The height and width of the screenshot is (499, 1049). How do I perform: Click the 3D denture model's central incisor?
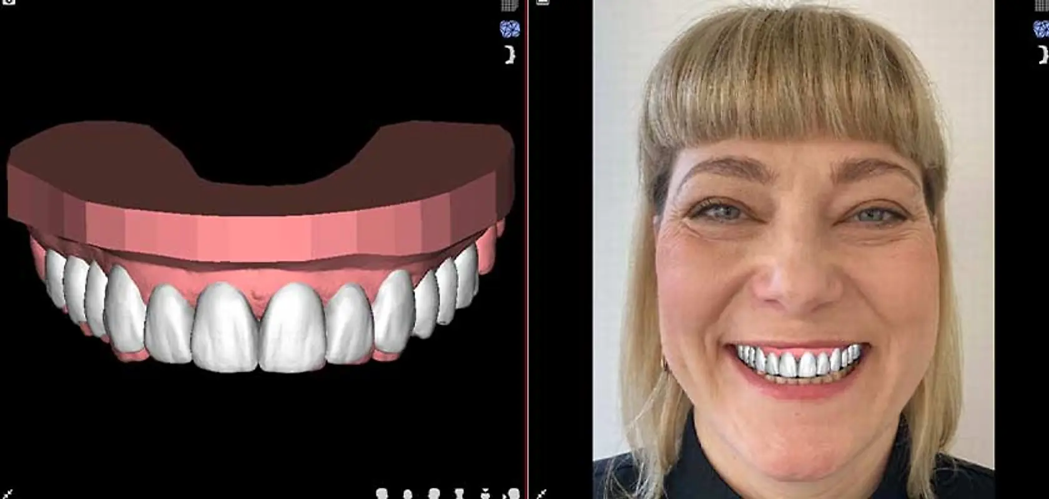225,327
